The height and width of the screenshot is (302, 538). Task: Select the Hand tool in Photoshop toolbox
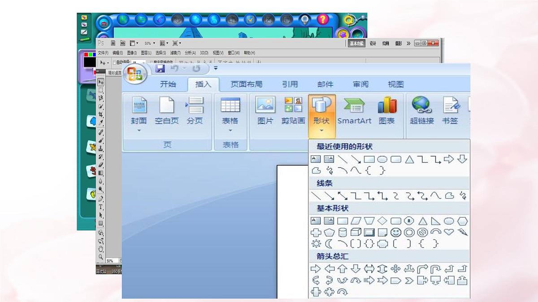(x=101, y=249)
